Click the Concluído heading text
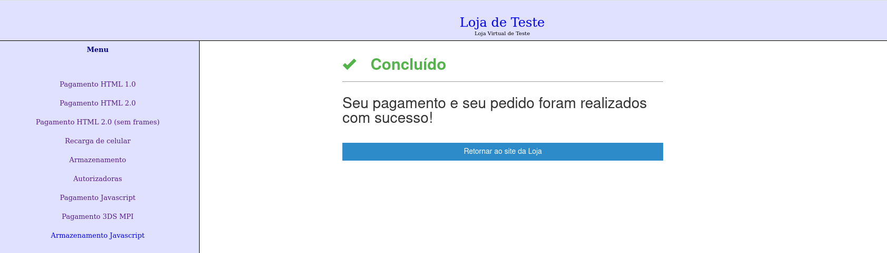Viewport: 887px width, 253px height. pos(408,64)
